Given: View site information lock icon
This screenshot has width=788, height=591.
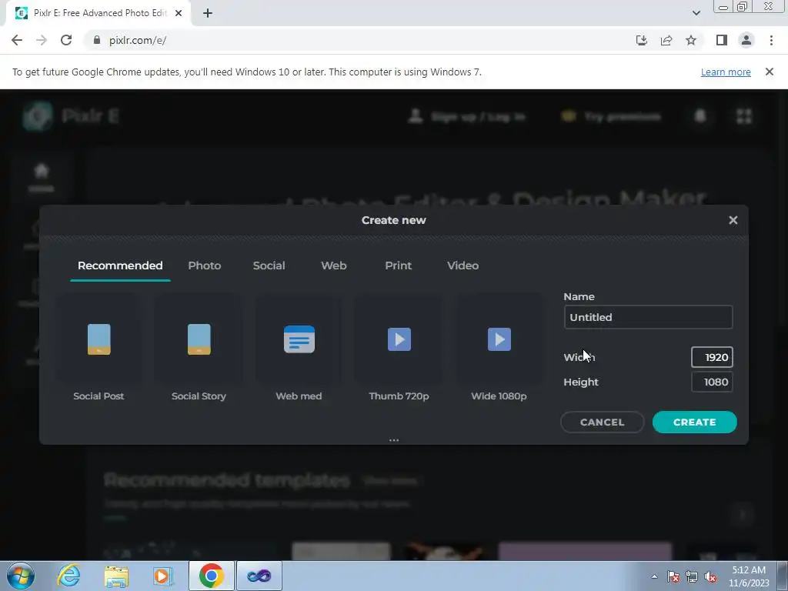Looking at the screenshot, I should pyautogui.click(x=97, y=40).
